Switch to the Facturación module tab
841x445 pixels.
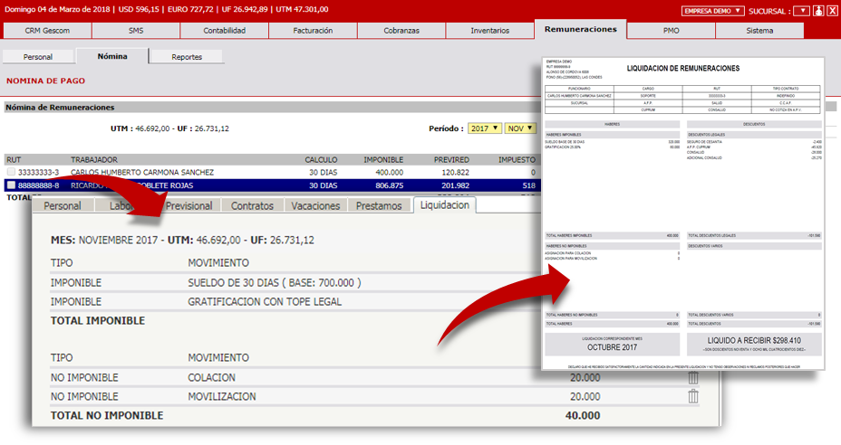pyautogui.click(x=313, y=31)
